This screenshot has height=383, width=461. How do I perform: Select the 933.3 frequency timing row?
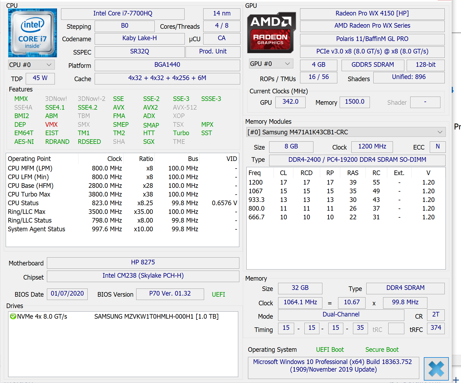coord(346,200)
